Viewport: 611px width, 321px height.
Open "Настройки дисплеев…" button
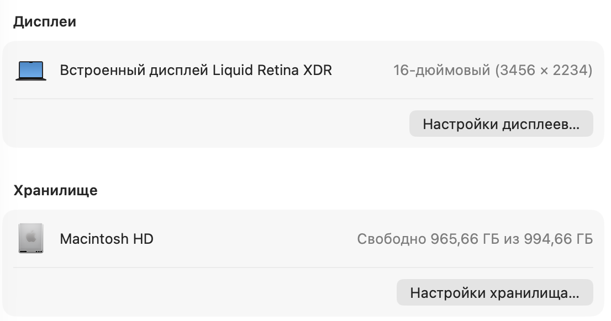[501, 124]
